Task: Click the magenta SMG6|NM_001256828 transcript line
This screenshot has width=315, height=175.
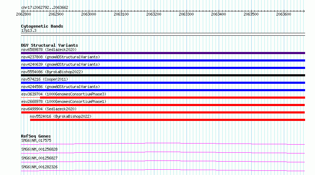Action: pyautogui.click(x=163, y=152)
